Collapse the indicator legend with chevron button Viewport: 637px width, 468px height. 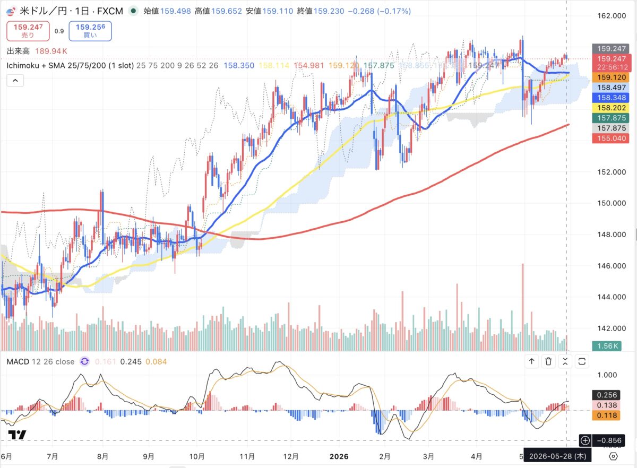15,80
